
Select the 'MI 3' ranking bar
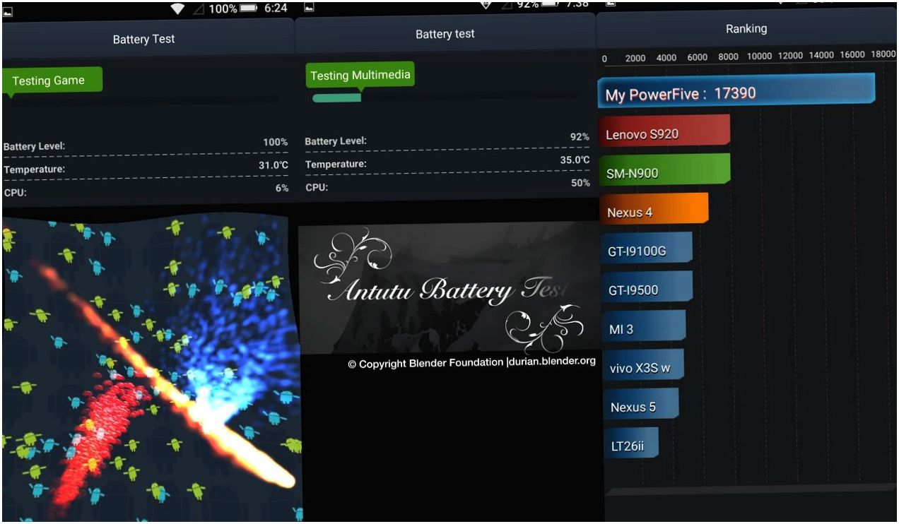(644, 327)
